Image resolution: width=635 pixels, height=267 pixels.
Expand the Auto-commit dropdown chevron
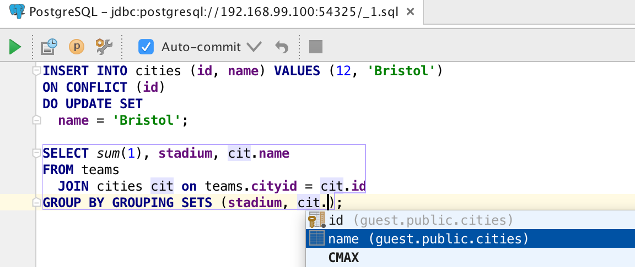point(254,47)
